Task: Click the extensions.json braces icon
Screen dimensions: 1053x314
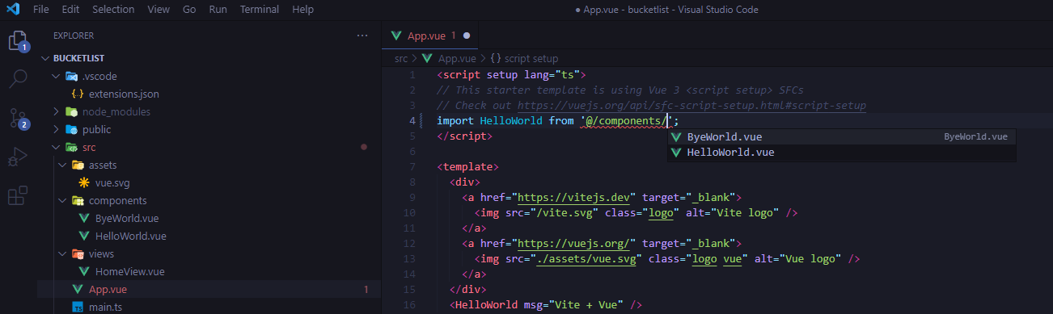Action: 78,94
